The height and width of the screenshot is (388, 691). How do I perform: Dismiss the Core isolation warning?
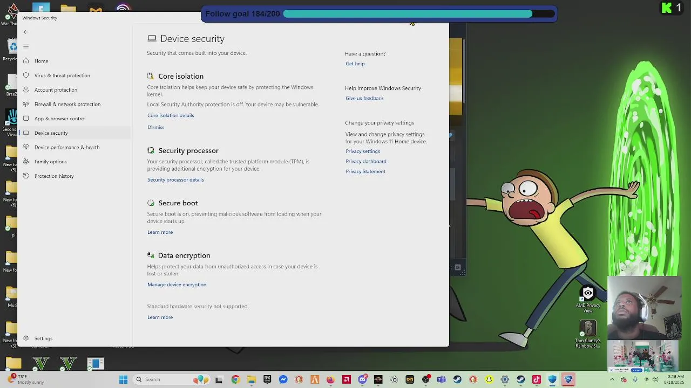pyautogui.click(x=155, y=127)
